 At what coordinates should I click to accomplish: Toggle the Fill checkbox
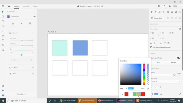coord(152,94)
